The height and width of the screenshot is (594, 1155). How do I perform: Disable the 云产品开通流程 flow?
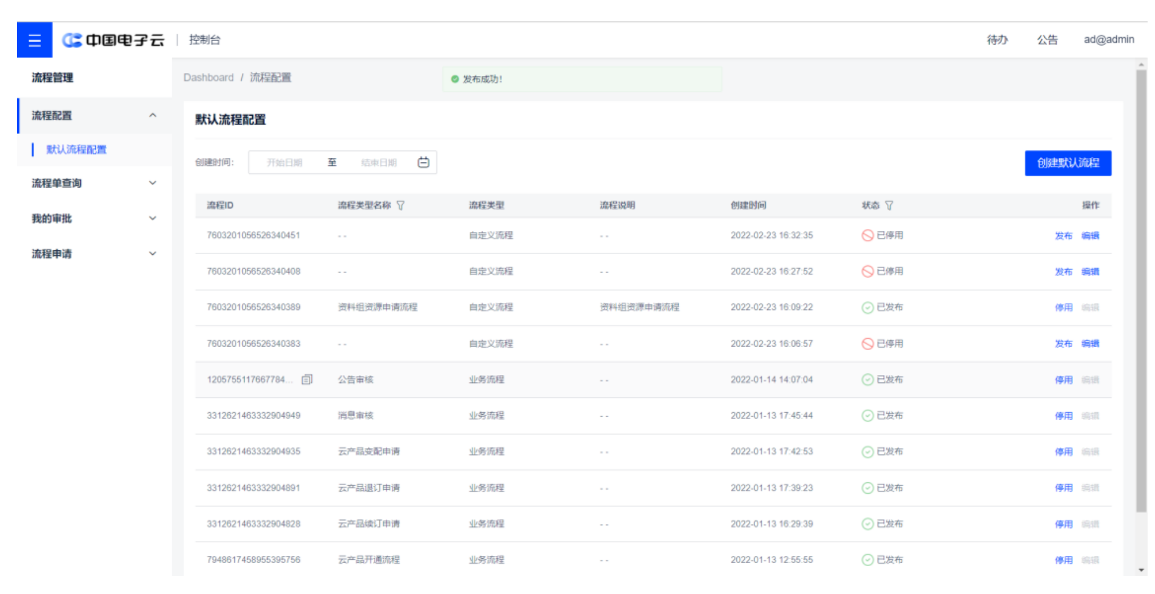tap(1063, 560)
